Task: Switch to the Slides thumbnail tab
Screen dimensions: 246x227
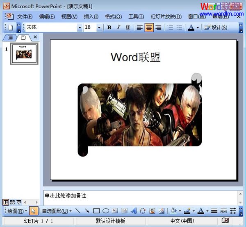Action: tap(23, 37)
